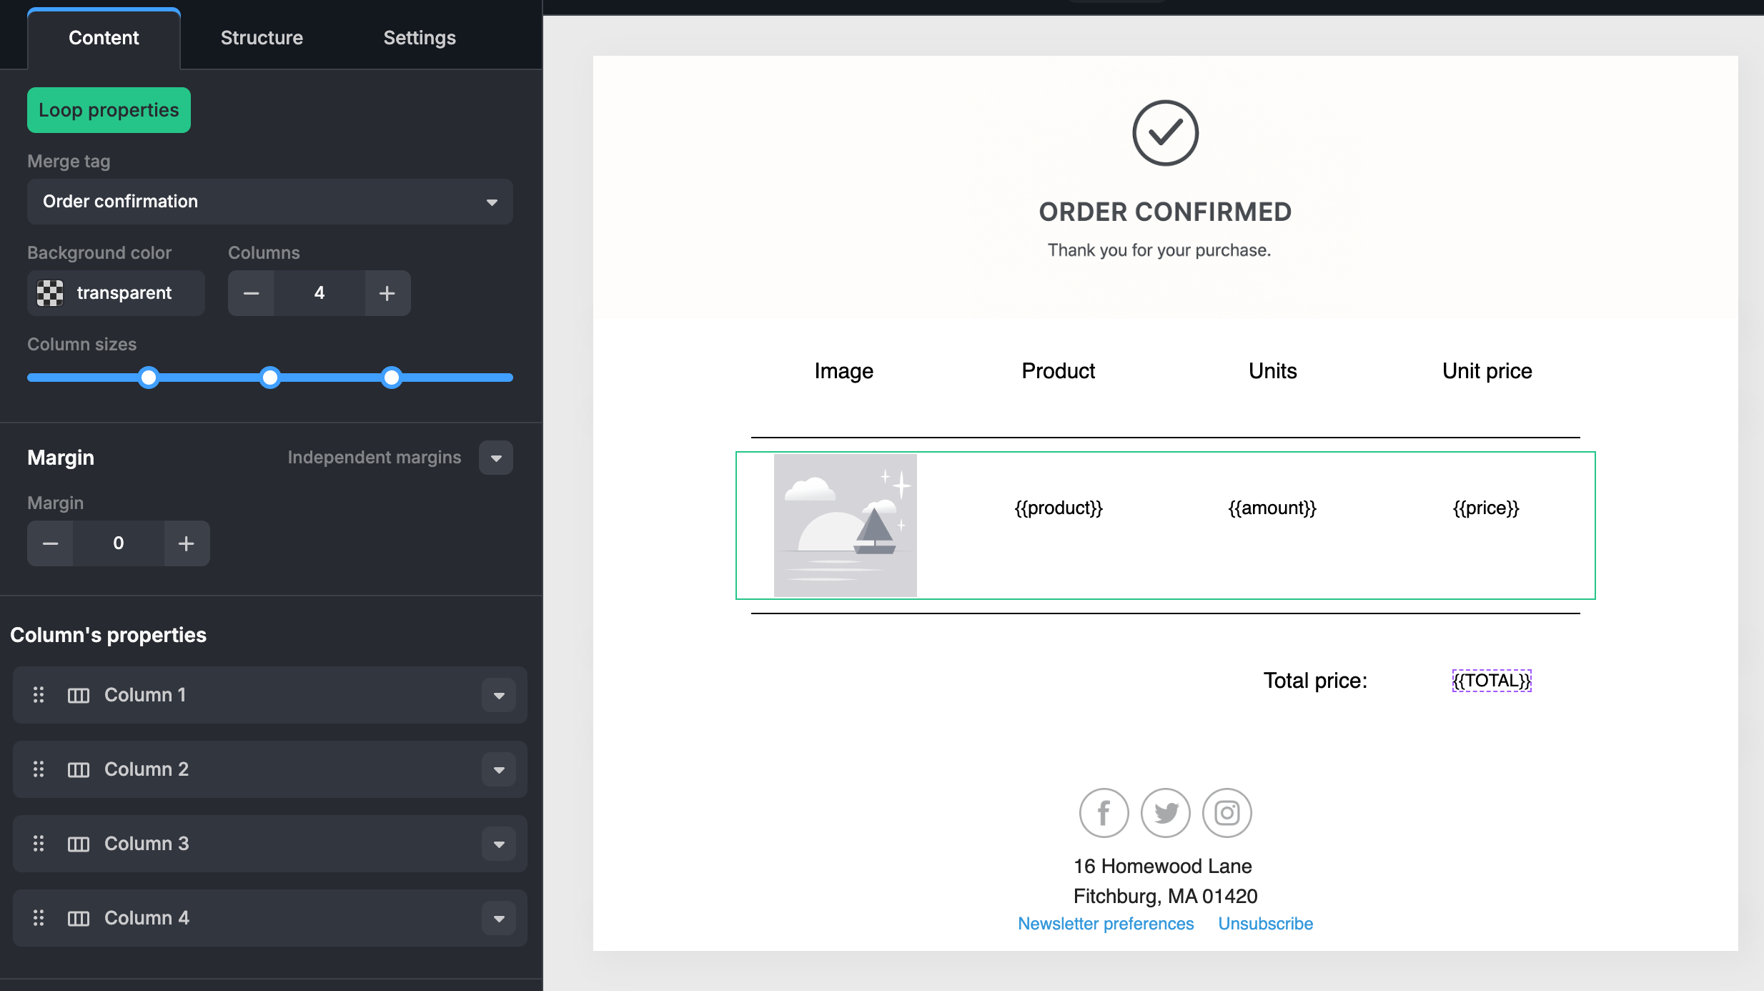
Task: Expand Column 4 properties
Action: coord(499,918)
